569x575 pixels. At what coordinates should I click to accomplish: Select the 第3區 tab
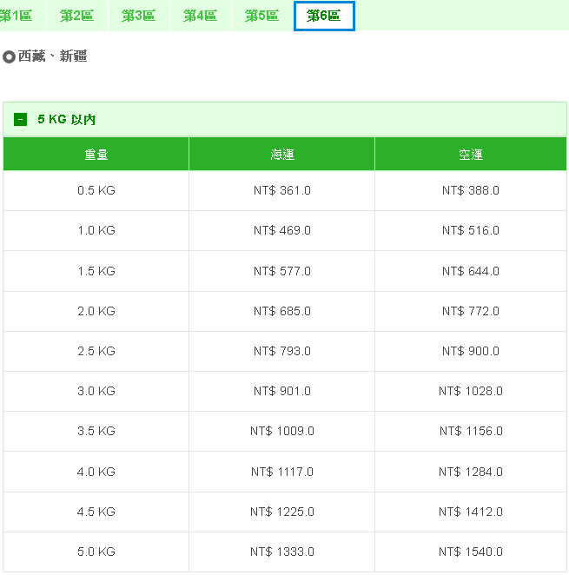138,16
